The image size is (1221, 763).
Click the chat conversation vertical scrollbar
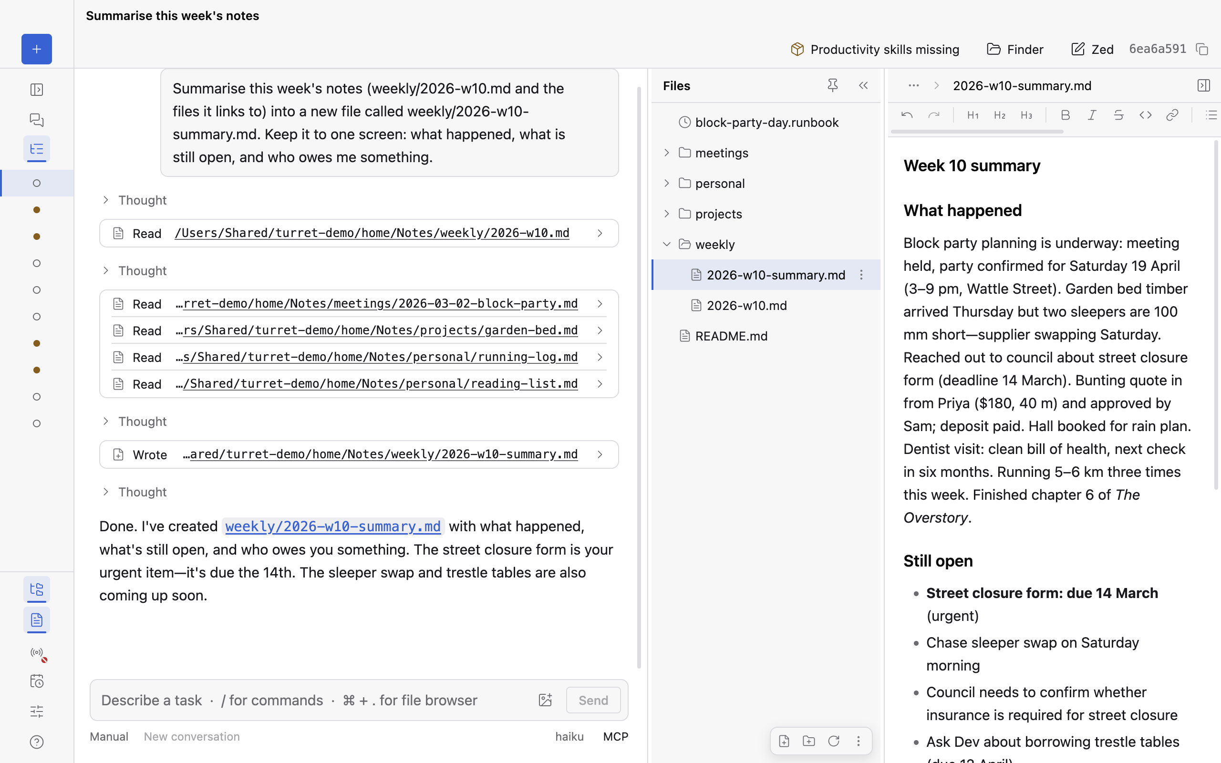pos(639,378)
